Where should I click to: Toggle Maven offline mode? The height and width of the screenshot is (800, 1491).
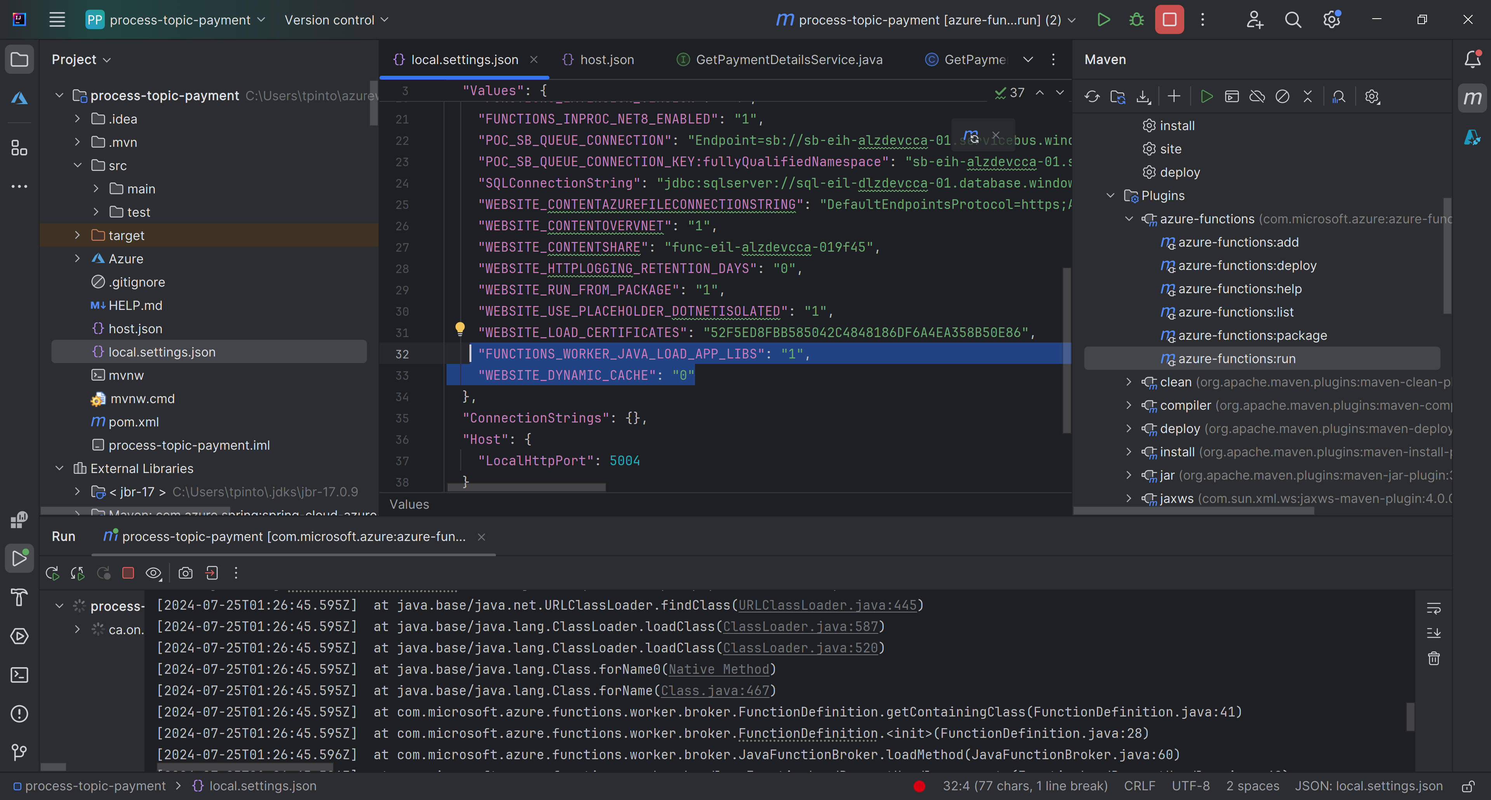coord(1257,97)
